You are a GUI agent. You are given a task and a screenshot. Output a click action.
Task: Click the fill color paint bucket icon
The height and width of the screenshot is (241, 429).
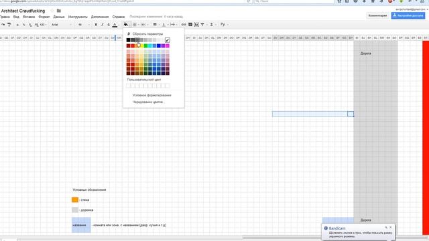click(x=126, y=25)
